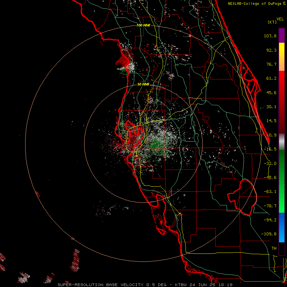
Task: Click the TH legend label
Action: (274, 248)
